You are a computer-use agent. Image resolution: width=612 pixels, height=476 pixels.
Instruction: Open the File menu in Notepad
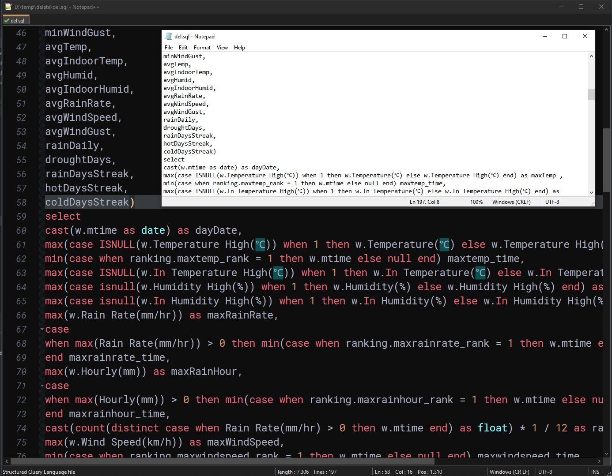click(x=169, y=48)
